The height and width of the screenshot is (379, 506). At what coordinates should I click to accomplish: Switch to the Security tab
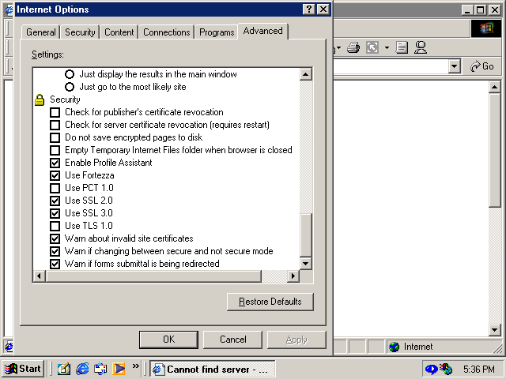click(80, 32)
